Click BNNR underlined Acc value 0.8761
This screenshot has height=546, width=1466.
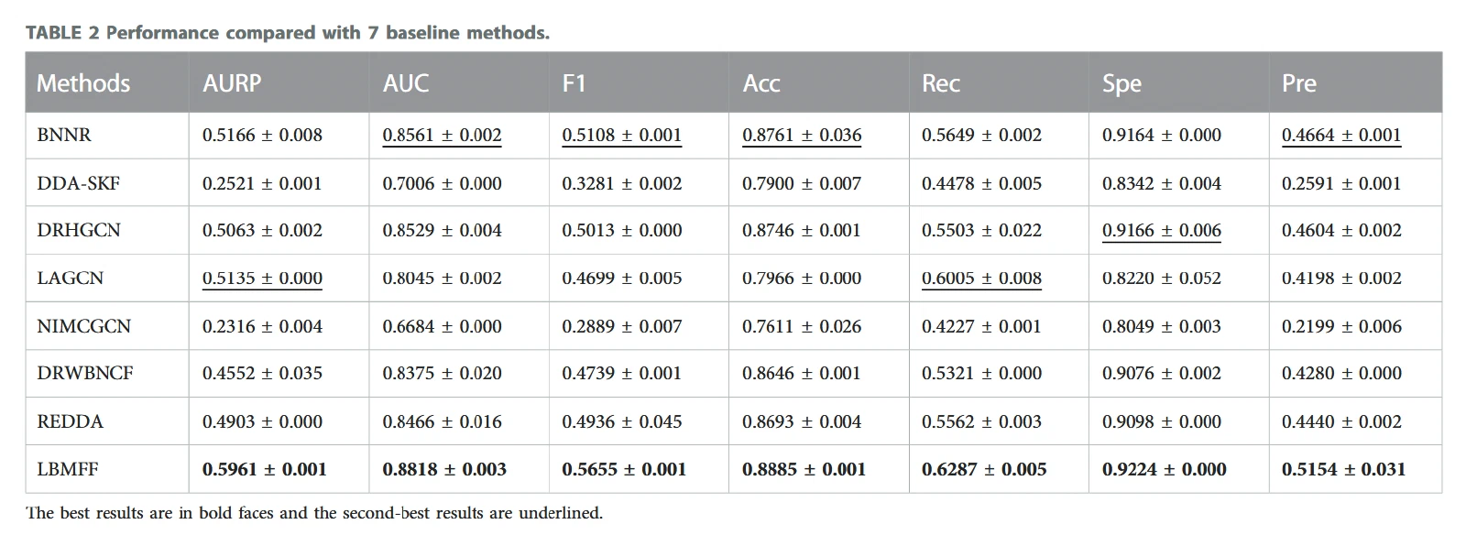(802, 136)
